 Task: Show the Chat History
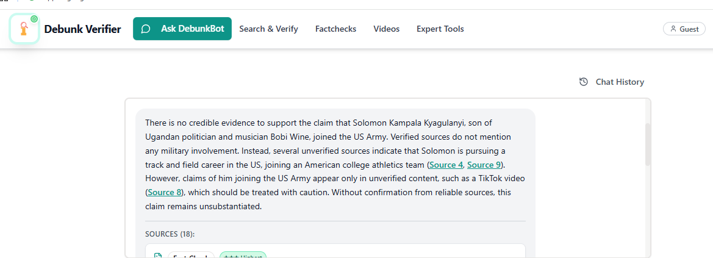pyautogui.click(x=612, y=82)
